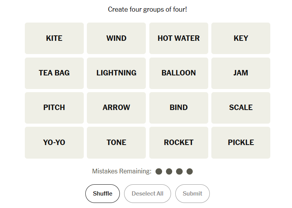Choose the TONE tile

tap(116, 142)
